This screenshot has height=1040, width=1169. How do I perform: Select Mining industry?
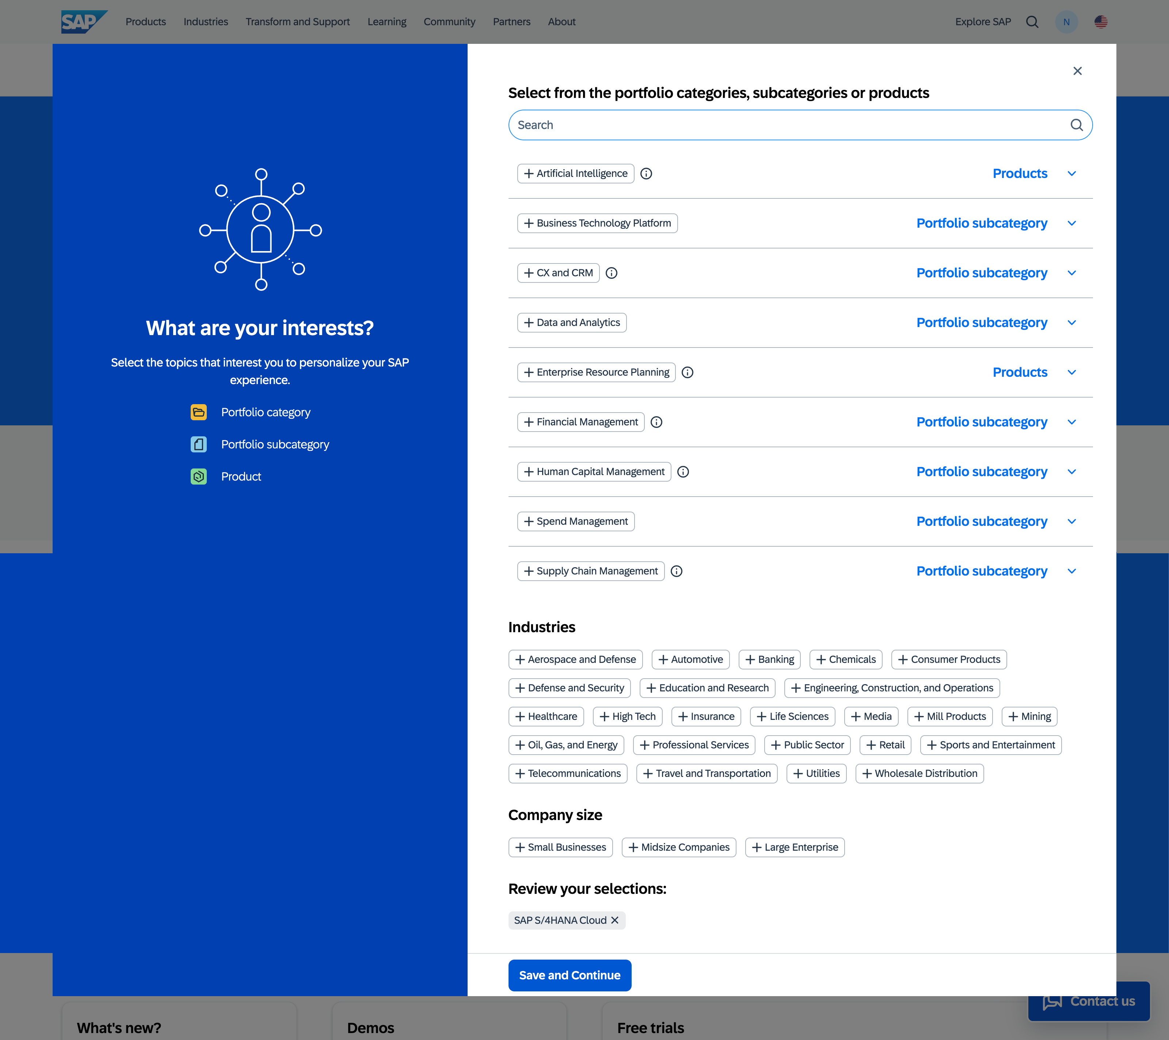(x=1029, y=717)
